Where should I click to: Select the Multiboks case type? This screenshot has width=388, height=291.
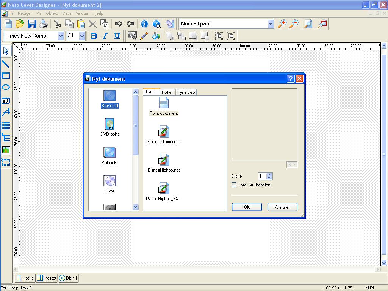click(110, 156)
